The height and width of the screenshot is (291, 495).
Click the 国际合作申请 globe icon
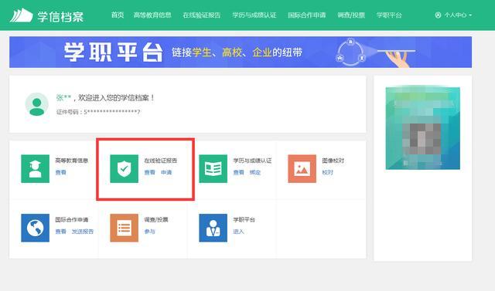tap(35, 228)
